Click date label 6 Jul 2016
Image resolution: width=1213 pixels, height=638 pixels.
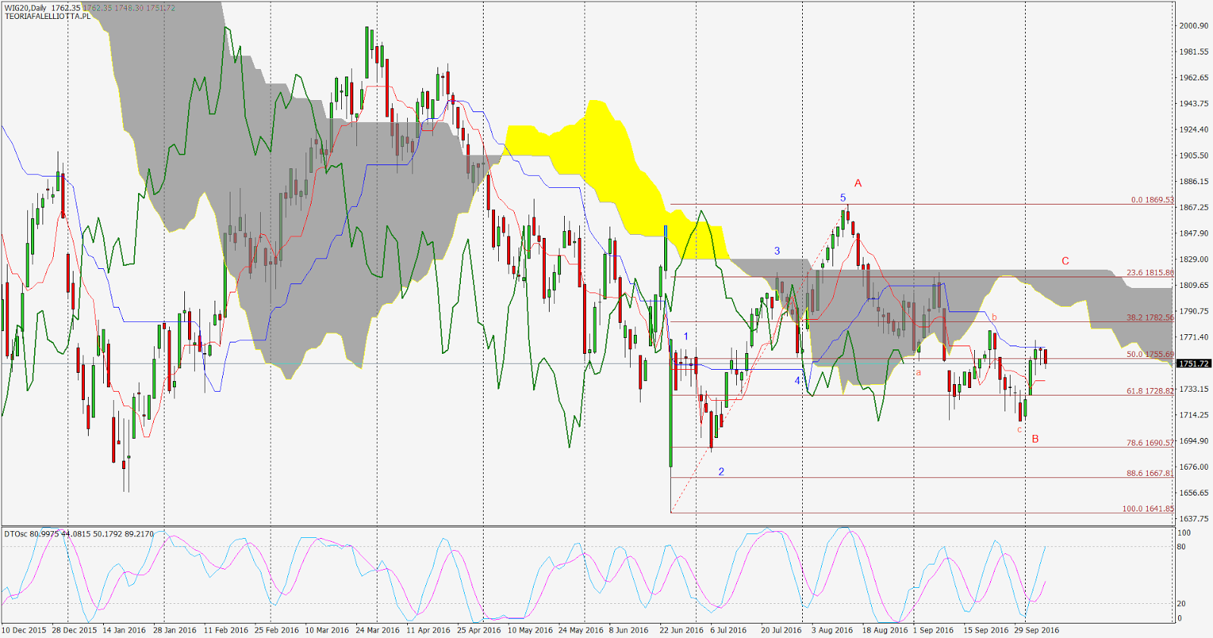tap(729, 630)
